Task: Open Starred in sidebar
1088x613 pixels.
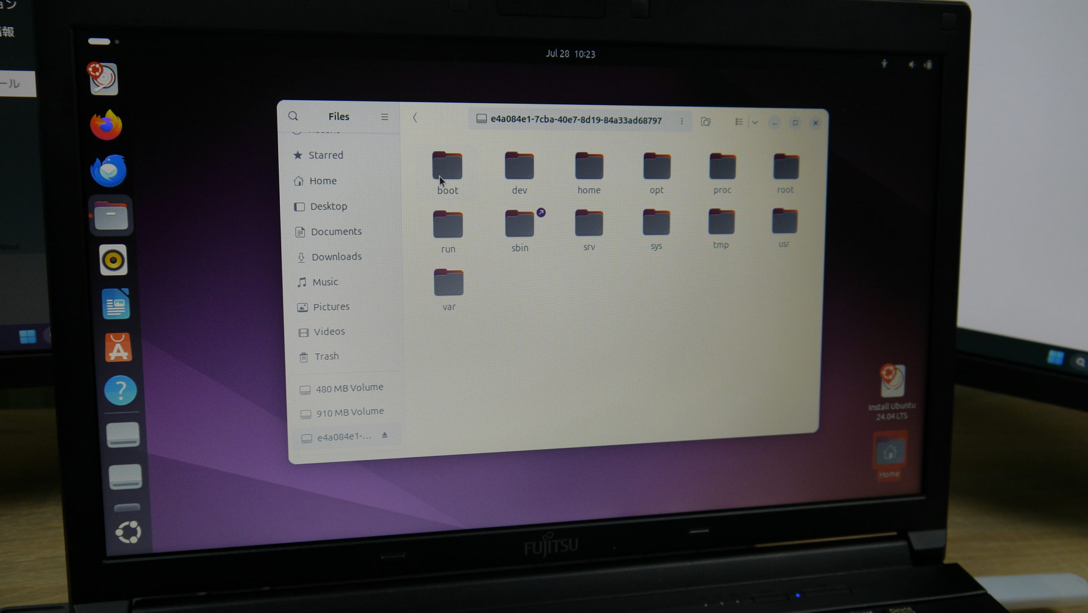Action: [x=326, y=155]
